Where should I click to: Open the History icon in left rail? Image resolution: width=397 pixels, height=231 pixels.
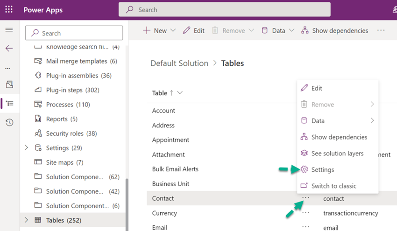[x=9, y=123]
